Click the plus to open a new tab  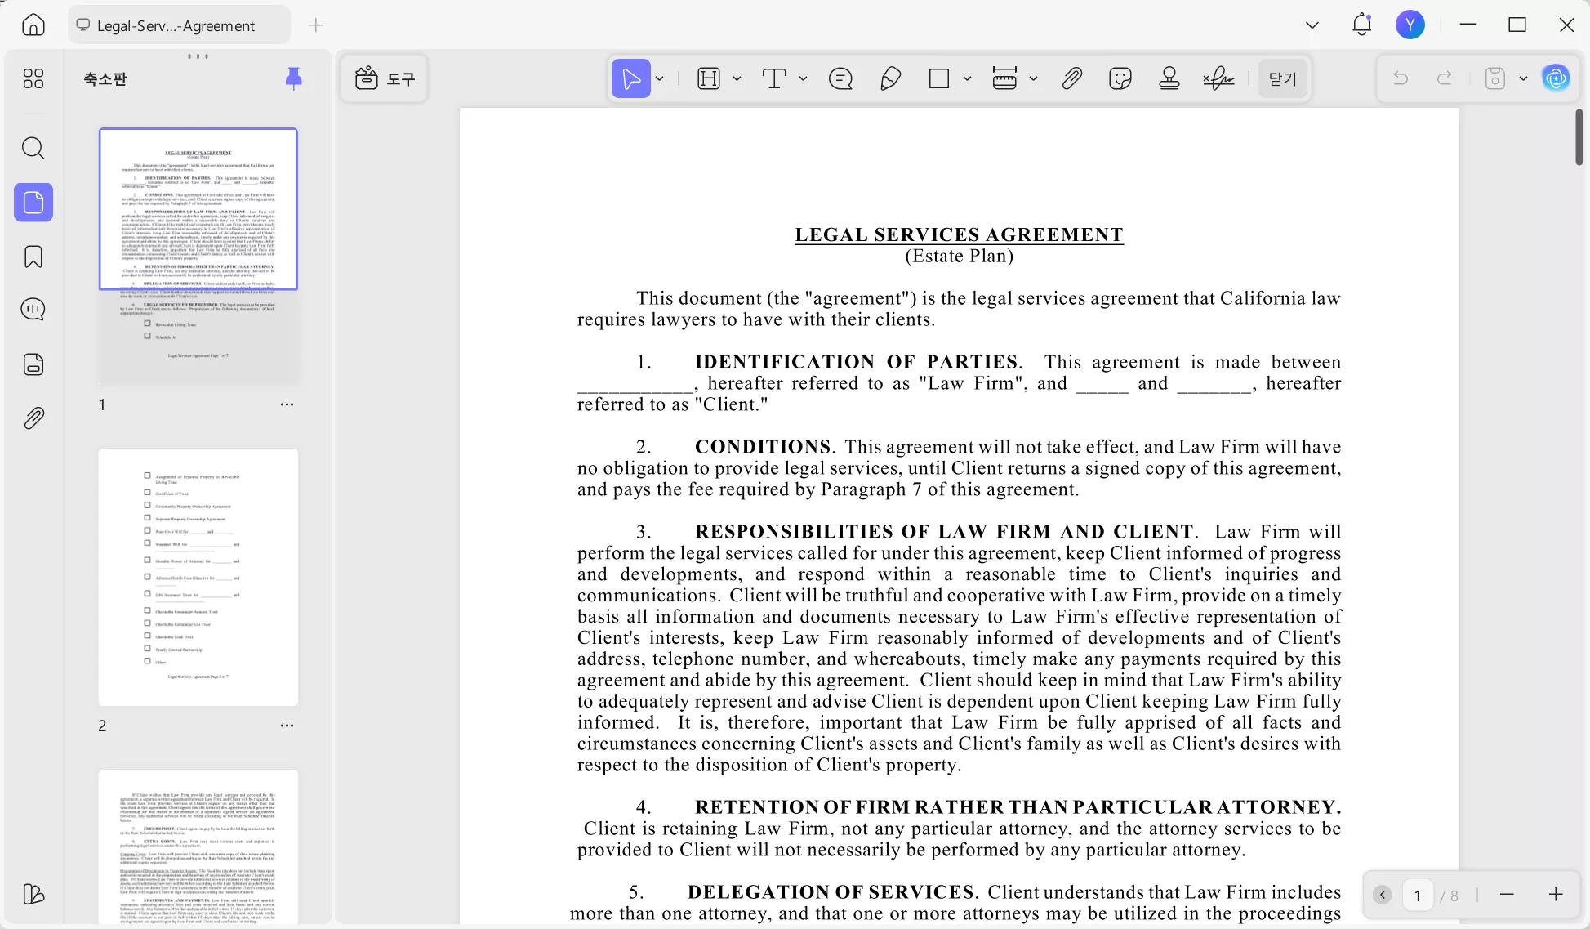point(315,25)
